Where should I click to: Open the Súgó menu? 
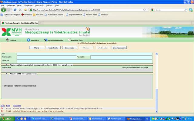coord(57,5)
